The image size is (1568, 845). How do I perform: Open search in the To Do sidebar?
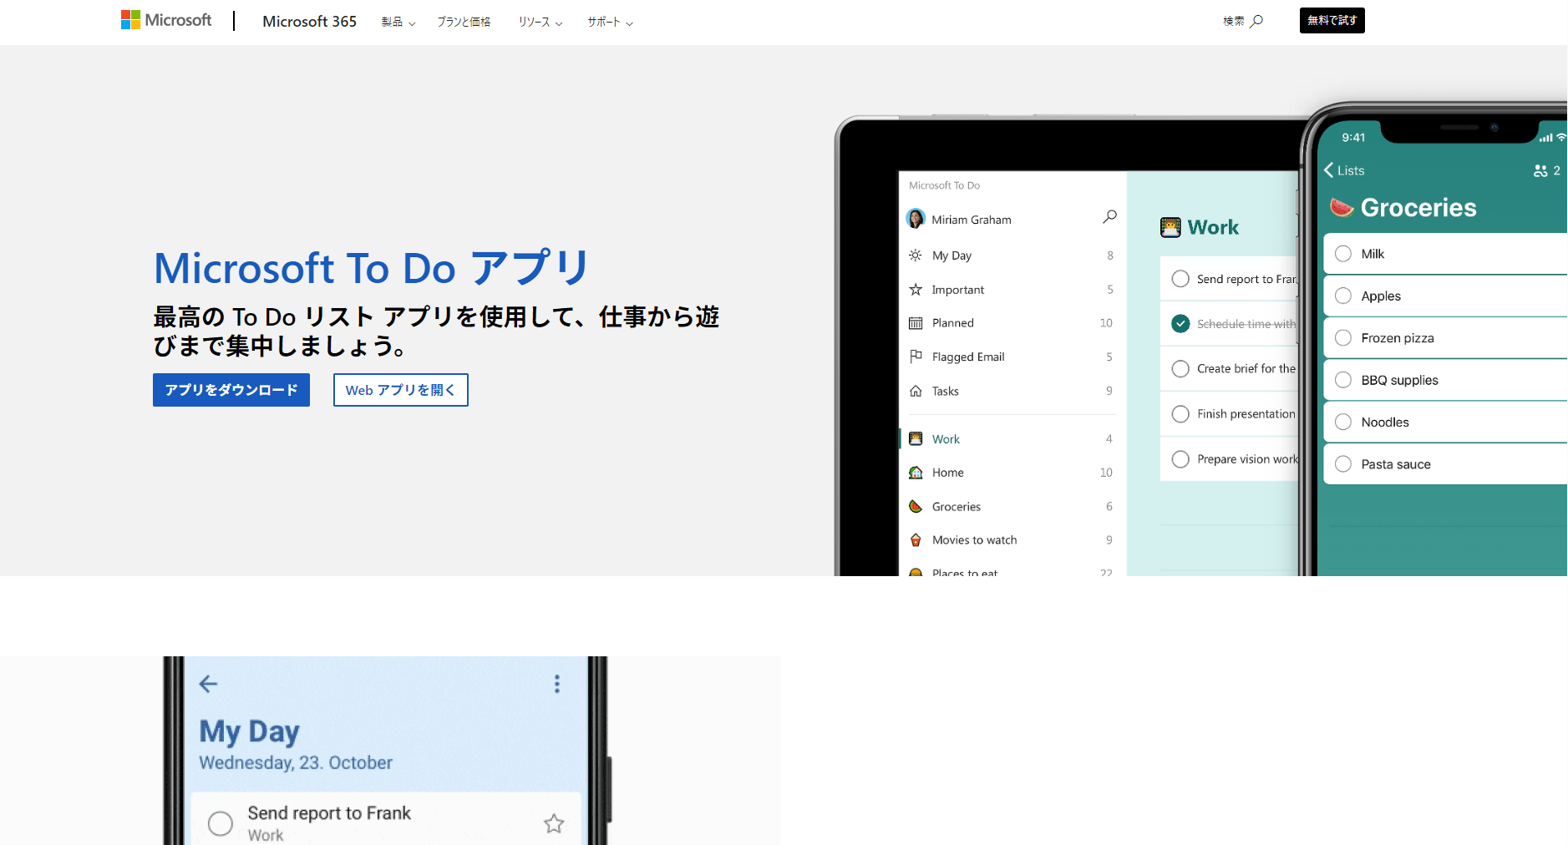(x=1109, y=216)
